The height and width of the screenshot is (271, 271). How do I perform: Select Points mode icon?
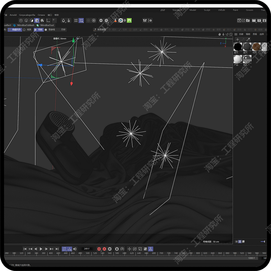tap(21, 21)
